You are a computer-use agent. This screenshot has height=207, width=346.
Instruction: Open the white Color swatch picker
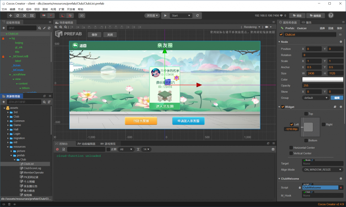[322, 79]
